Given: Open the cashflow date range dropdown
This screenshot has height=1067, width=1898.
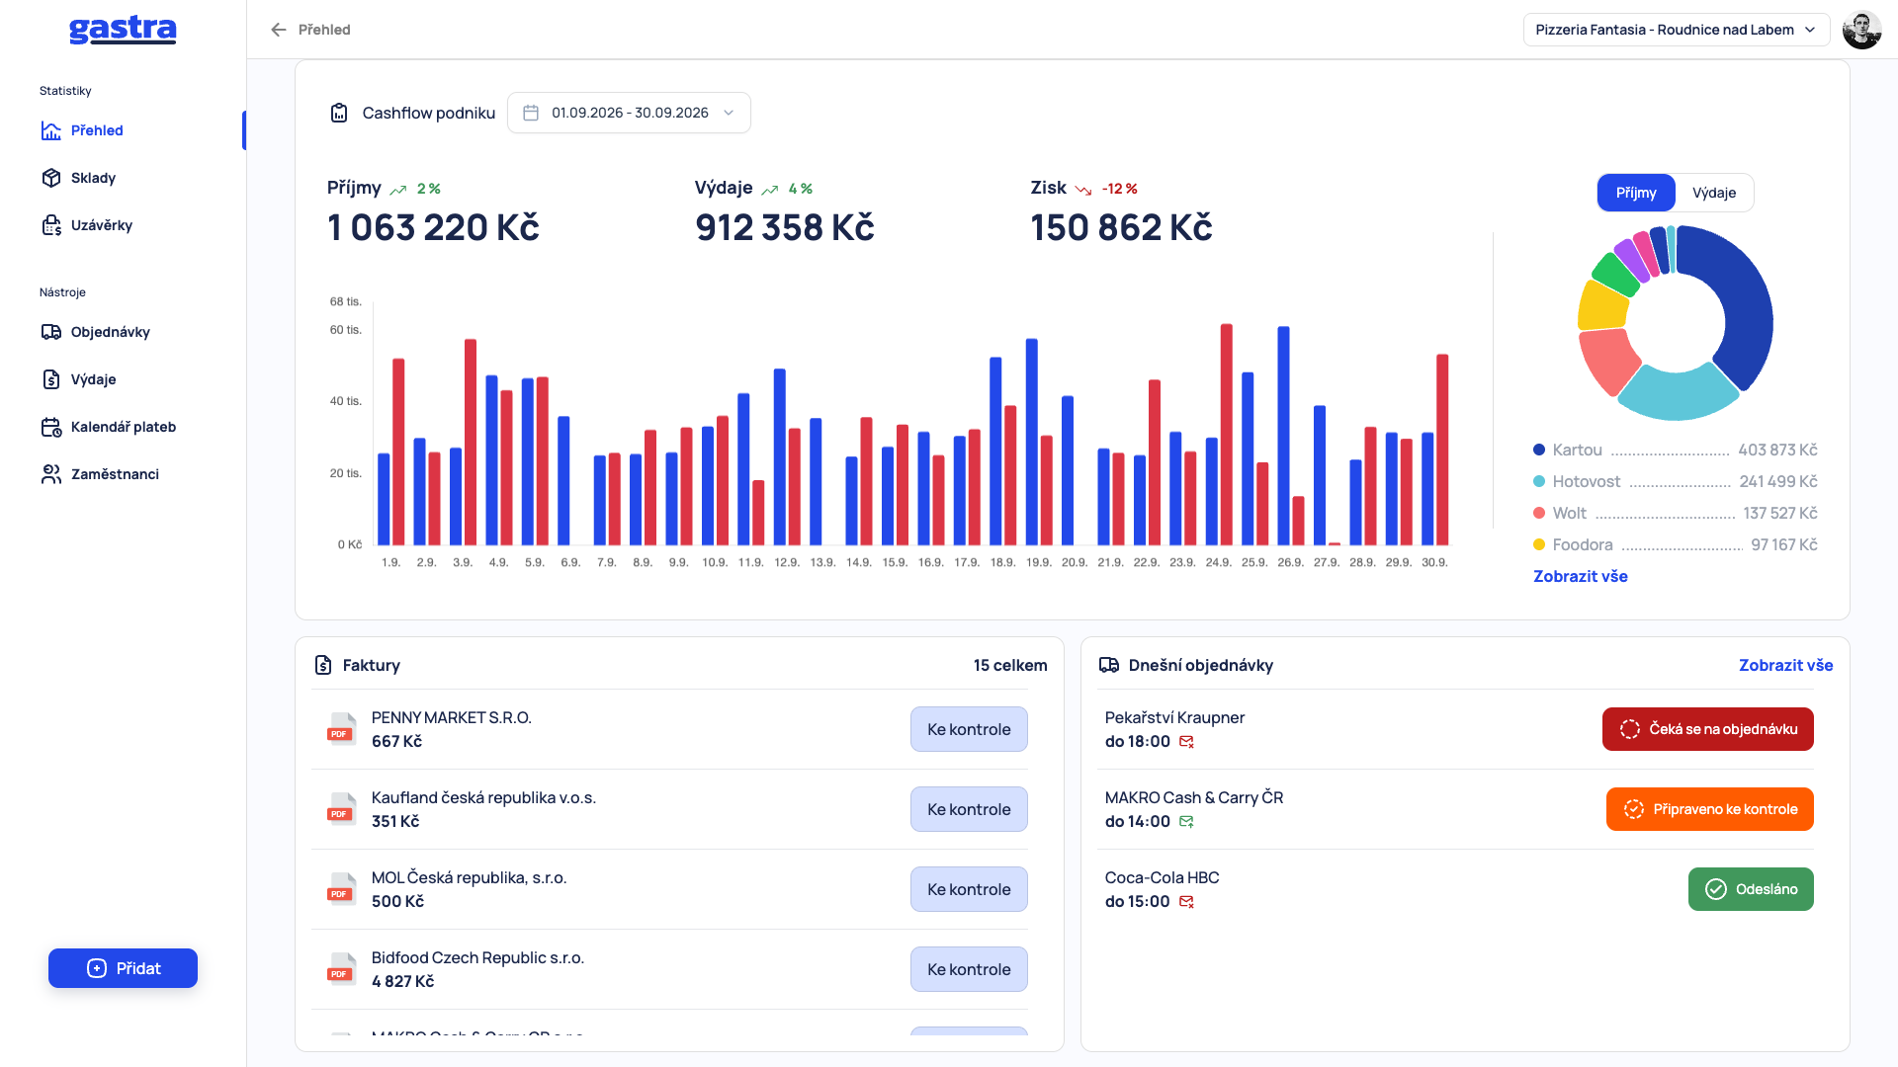Looking at the screenshot, I should tap(629, 113).
